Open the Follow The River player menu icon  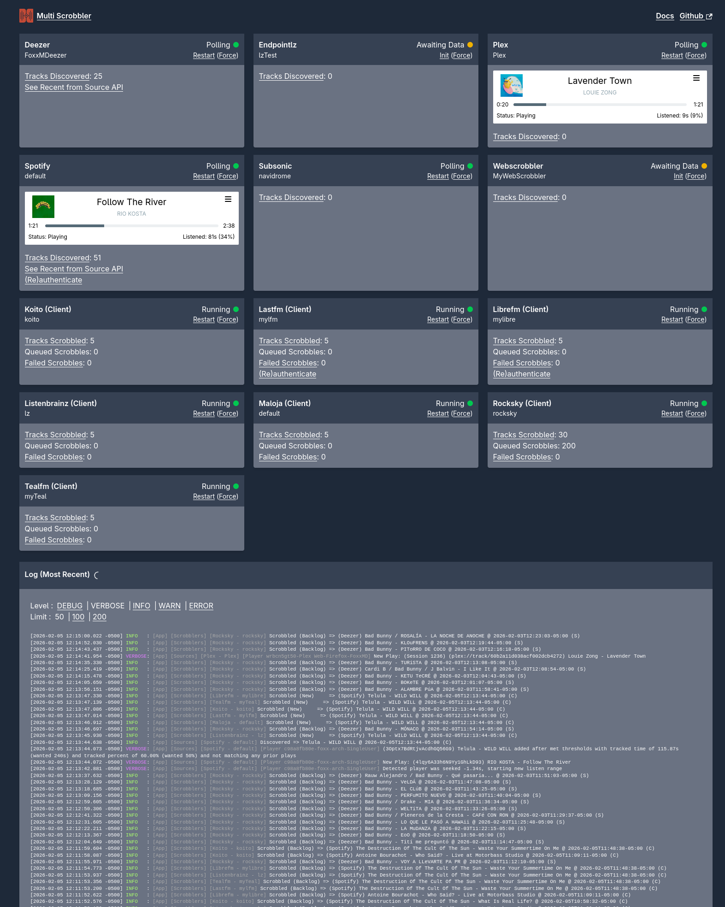[x=228, y=200]
